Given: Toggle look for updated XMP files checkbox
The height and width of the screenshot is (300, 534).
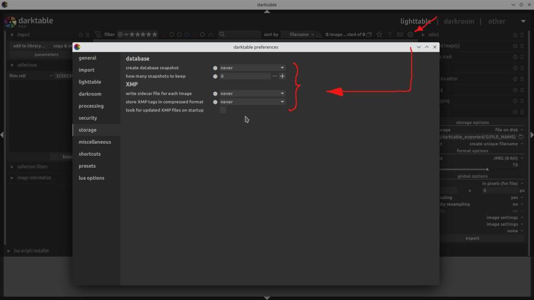Looking at the screenshot, I should pos(223,110).
